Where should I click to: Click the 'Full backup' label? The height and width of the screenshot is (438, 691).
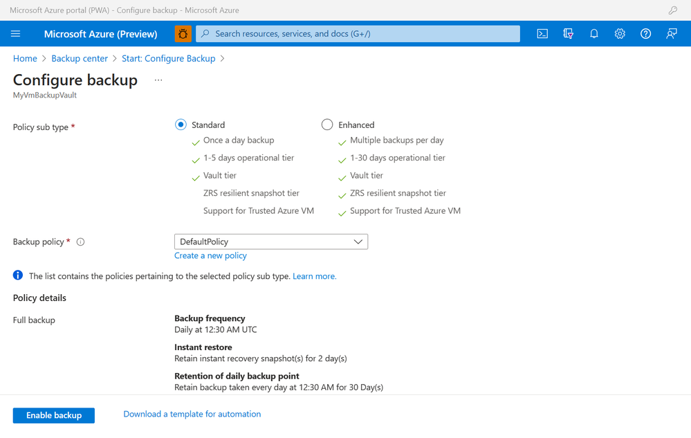pyautogui.click(x=34, y=320)
